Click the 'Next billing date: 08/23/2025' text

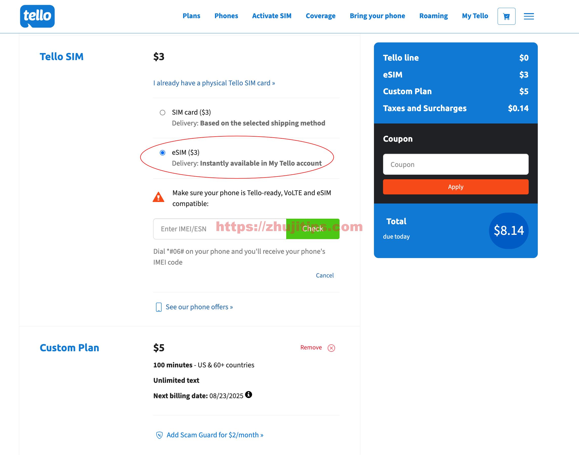tap(198, 396)
